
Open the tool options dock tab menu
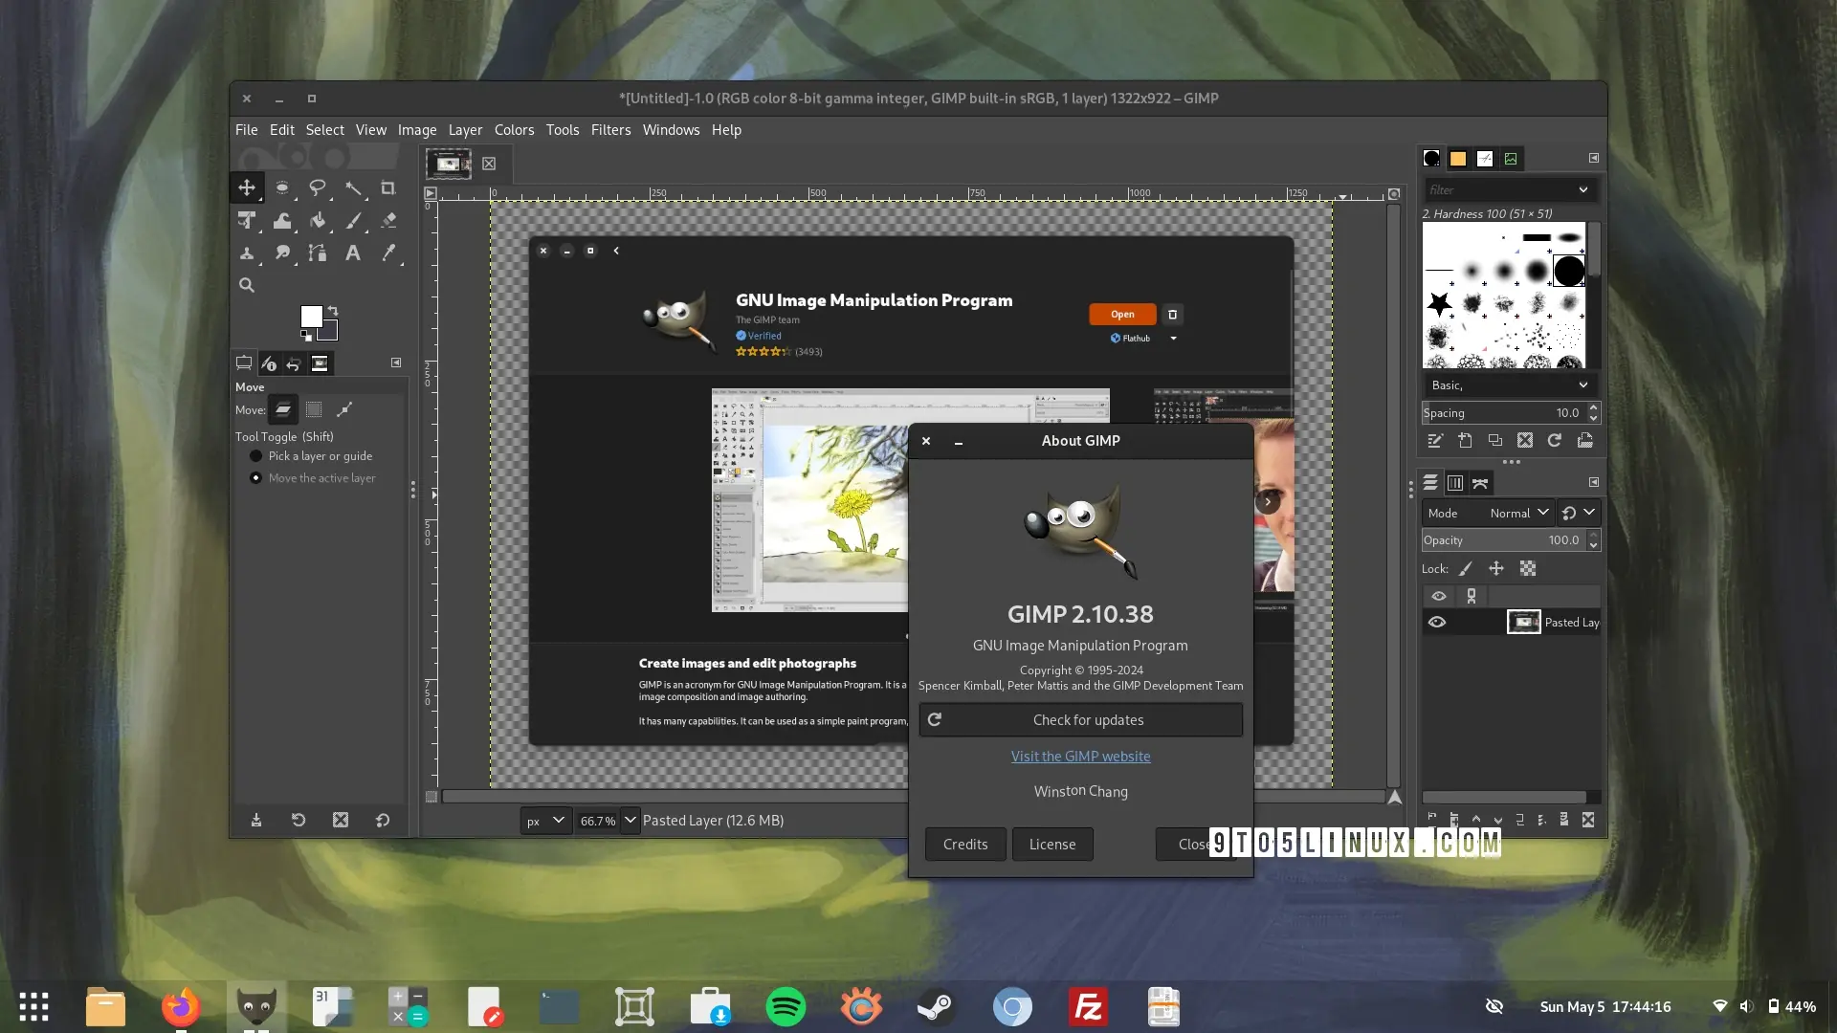[x=396, y=363]
